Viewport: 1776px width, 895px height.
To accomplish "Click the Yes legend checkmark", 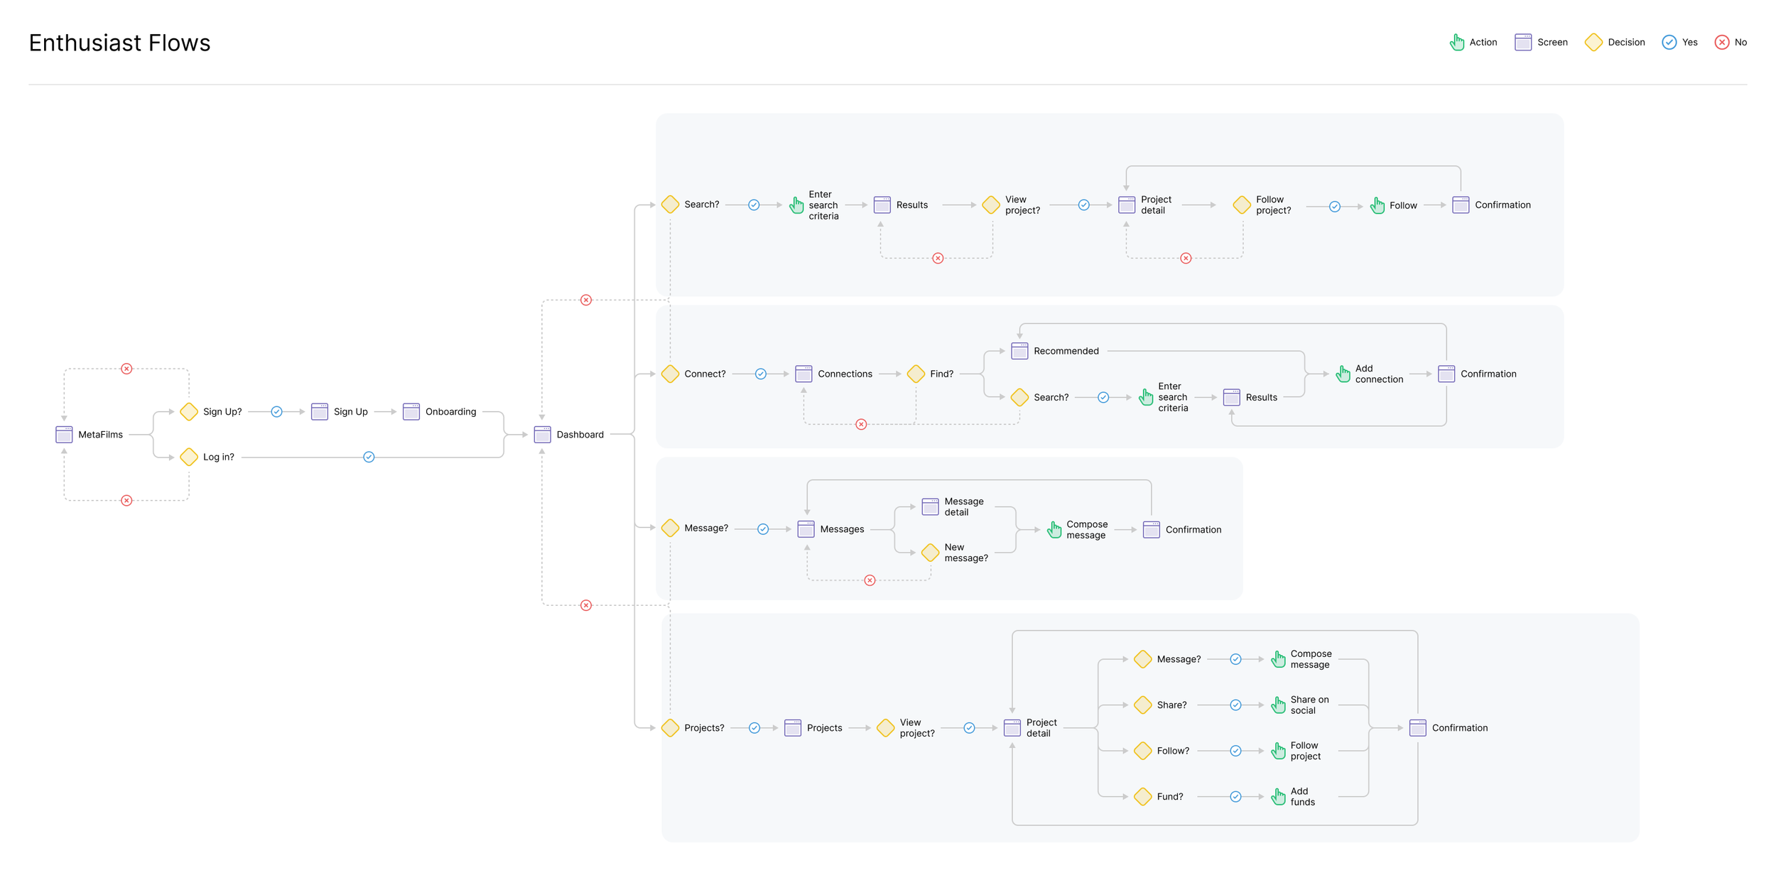I will 1669,43.
